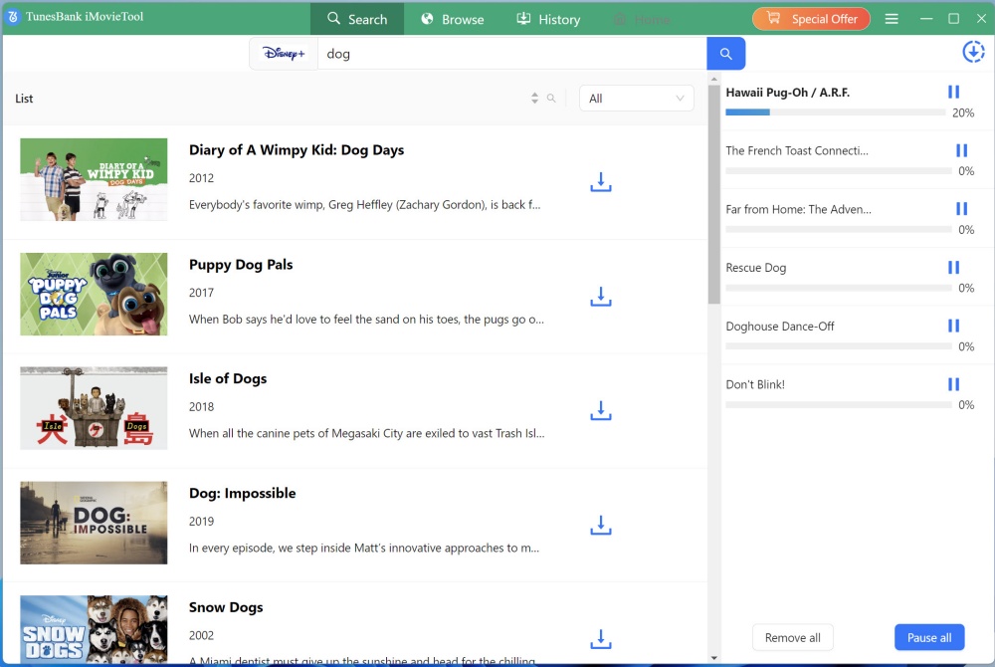Viewport: 995px width, 667px height.
Task: Download Diary of A Wimpy Kid: Dog Days
Action: pos(600,182)
